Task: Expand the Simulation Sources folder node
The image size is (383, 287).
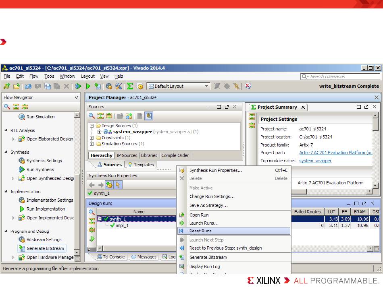Action: pyautogui.click(x=92, y=144)
